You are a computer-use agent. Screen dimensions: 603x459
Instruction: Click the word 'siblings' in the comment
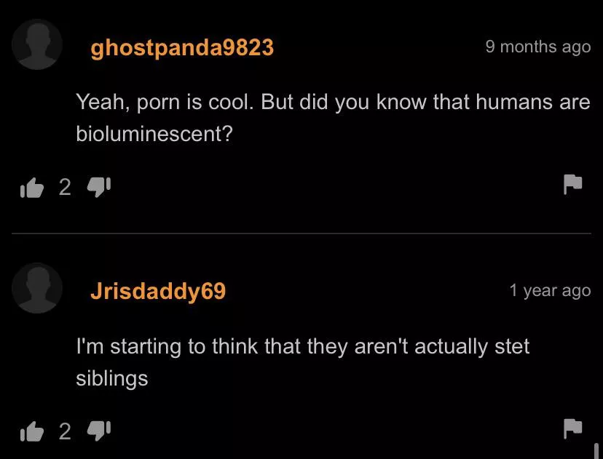pos(112,379)
